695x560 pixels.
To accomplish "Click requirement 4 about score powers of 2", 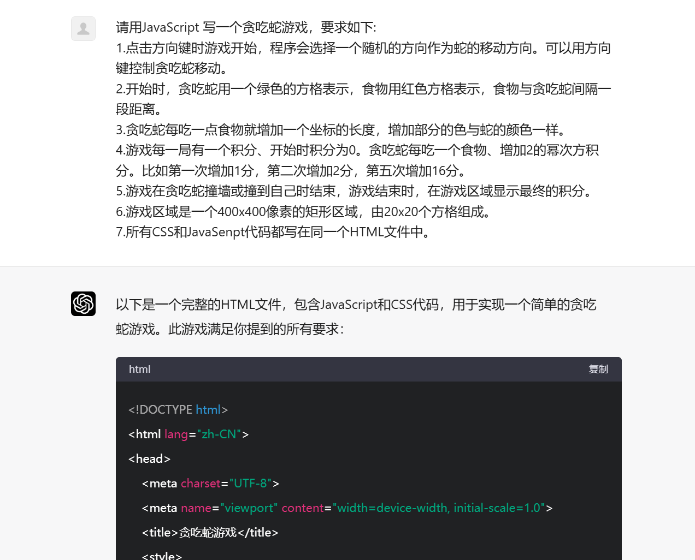I will coord(358,160).
